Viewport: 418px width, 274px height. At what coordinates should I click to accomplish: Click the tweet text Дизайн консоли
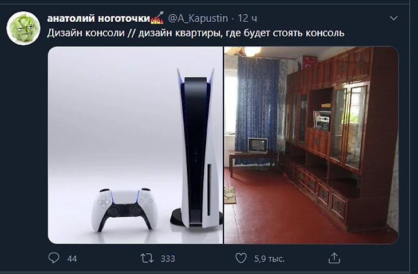[x=86, y=33]
